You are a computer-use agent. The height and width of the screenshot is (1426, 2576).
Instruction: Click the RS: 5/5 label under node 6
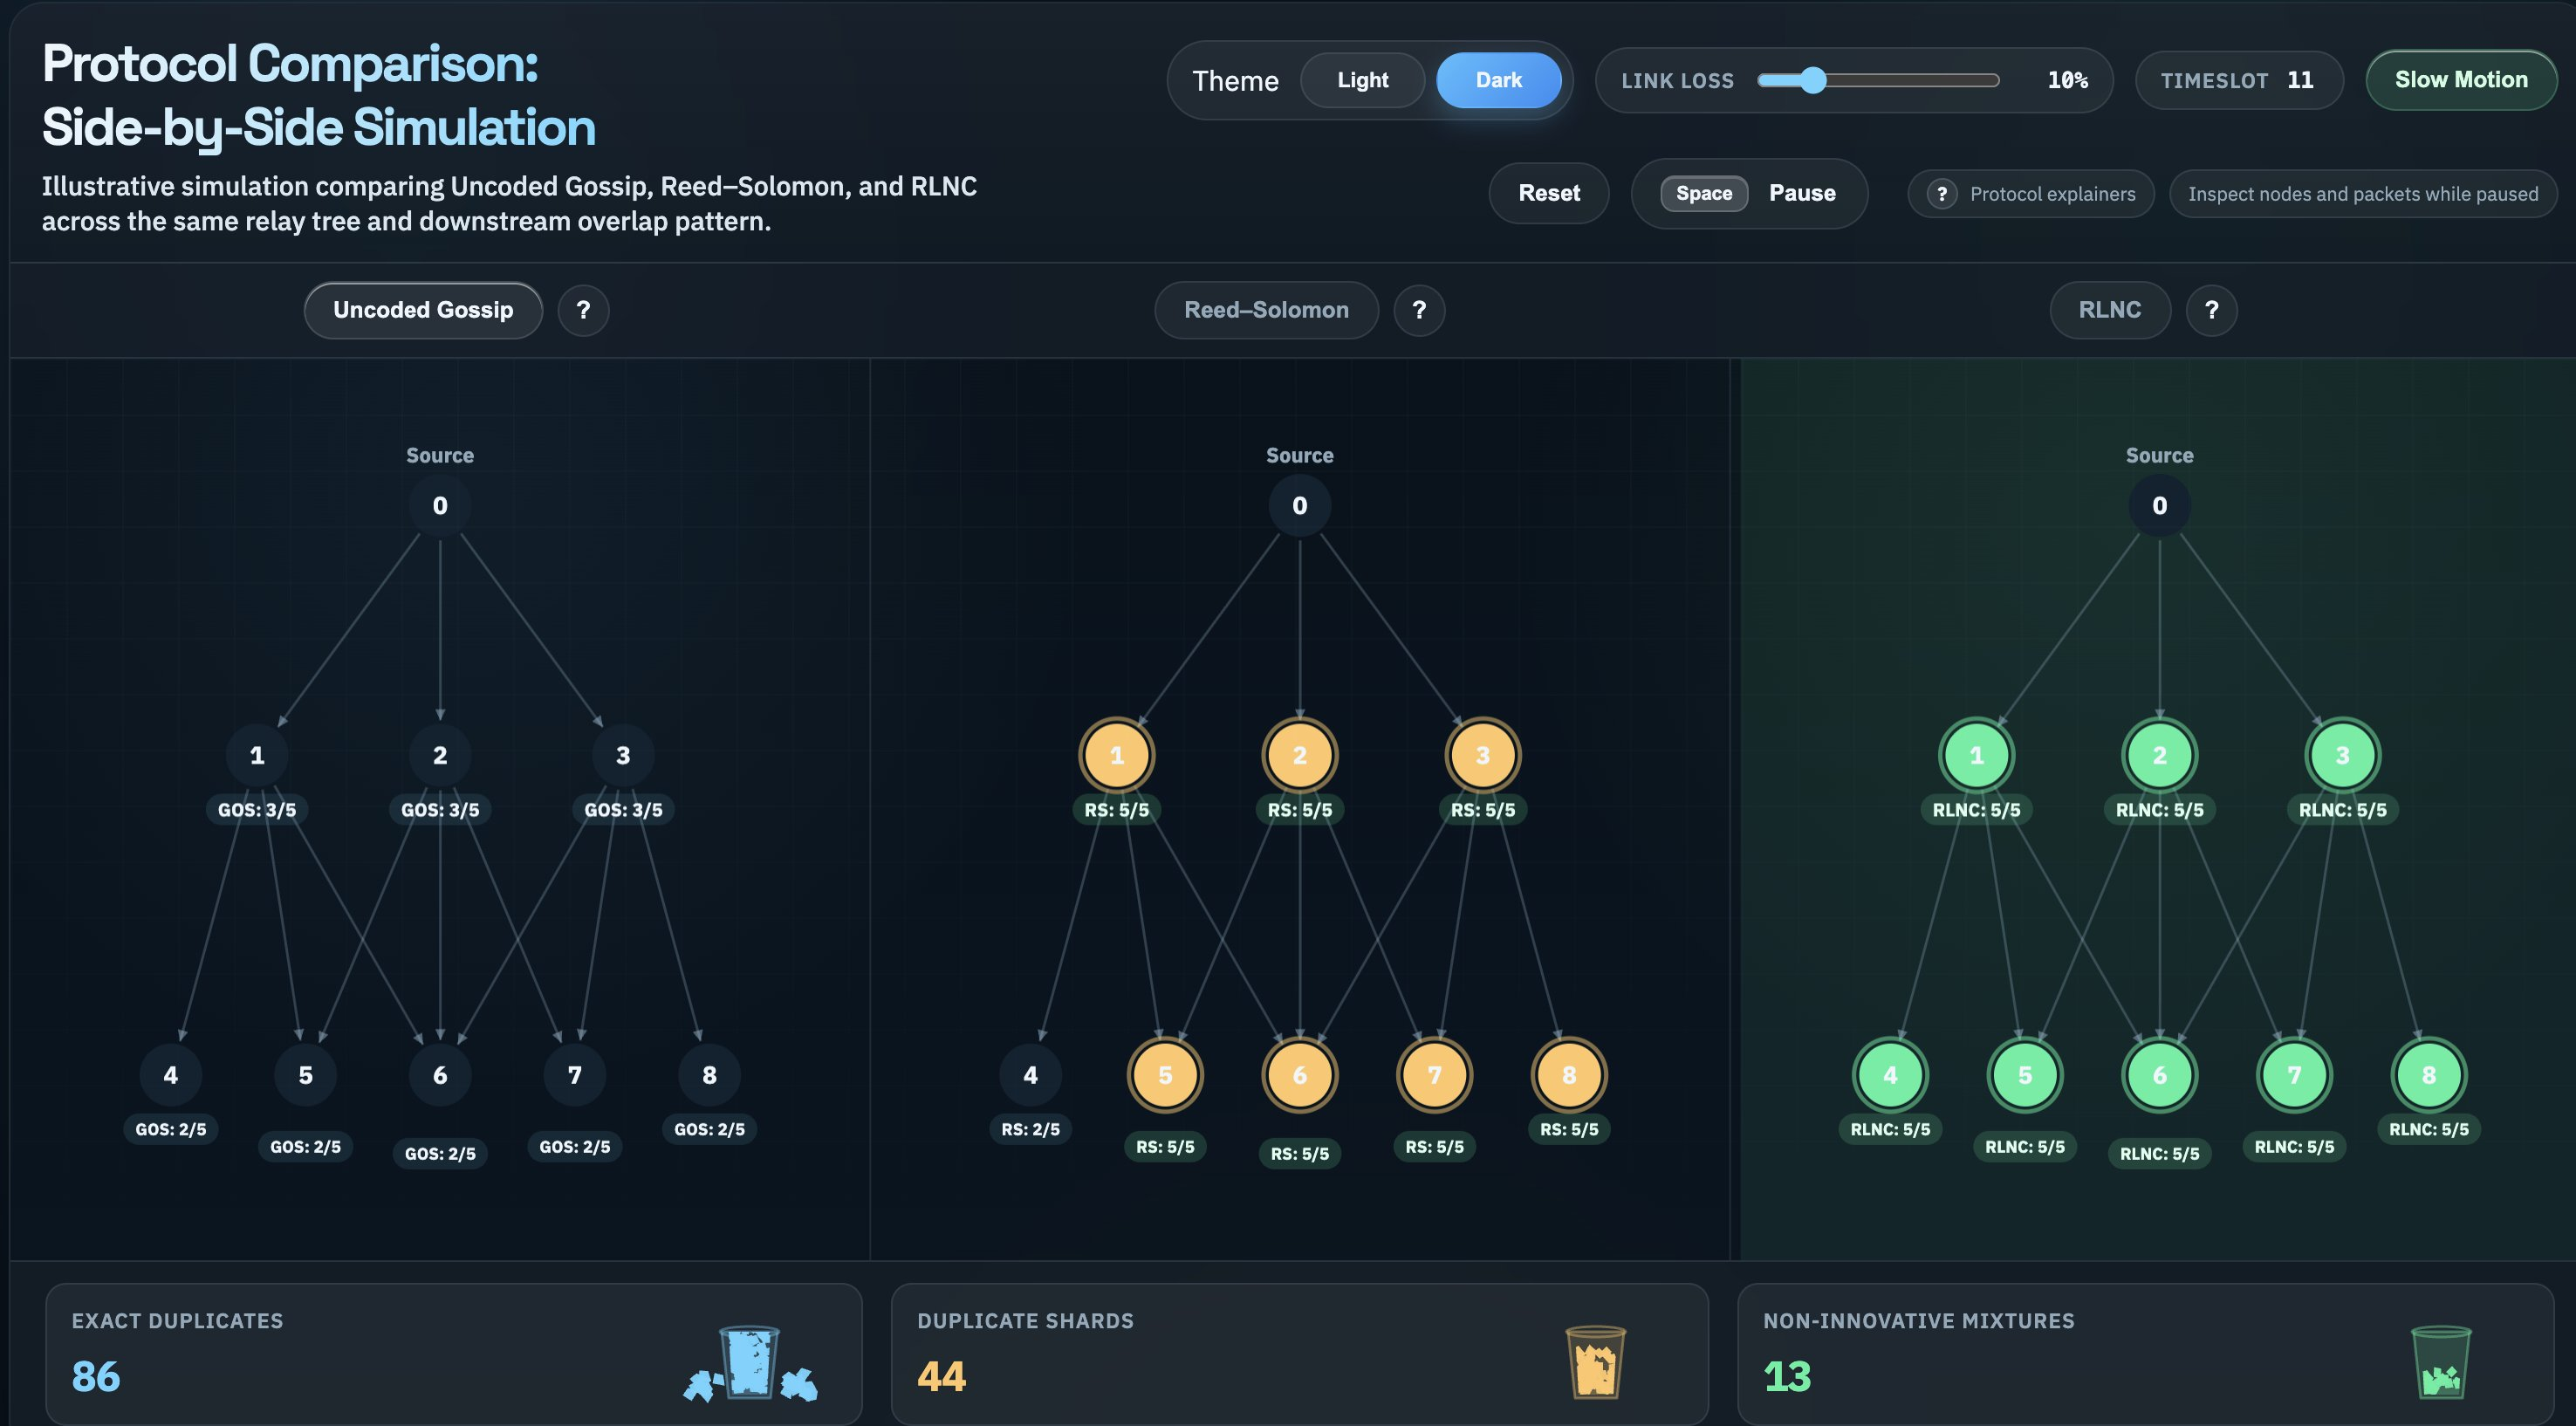(x=1299, y=1154)
